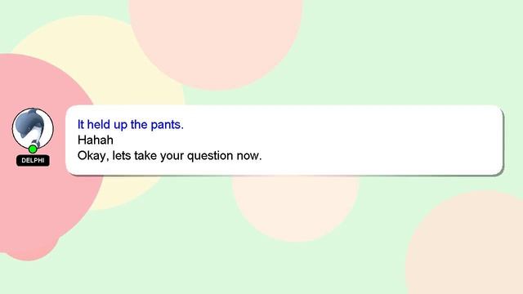This screenshot has height=294, width=523.
Task: Click the 'Hahah' message line
Action: (96, 140)
